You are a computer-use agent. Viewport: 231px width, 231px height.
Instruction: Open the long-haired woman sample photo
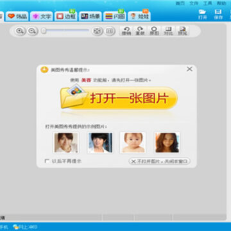[x=167, y=142]
